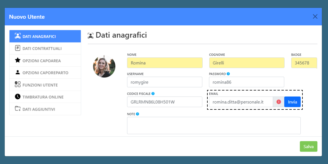The height and width of the screenshot is (164, 328).
Task: Focus the Cognome field containing Girelli
Action: pyautogui.click(x=247, y=63)
